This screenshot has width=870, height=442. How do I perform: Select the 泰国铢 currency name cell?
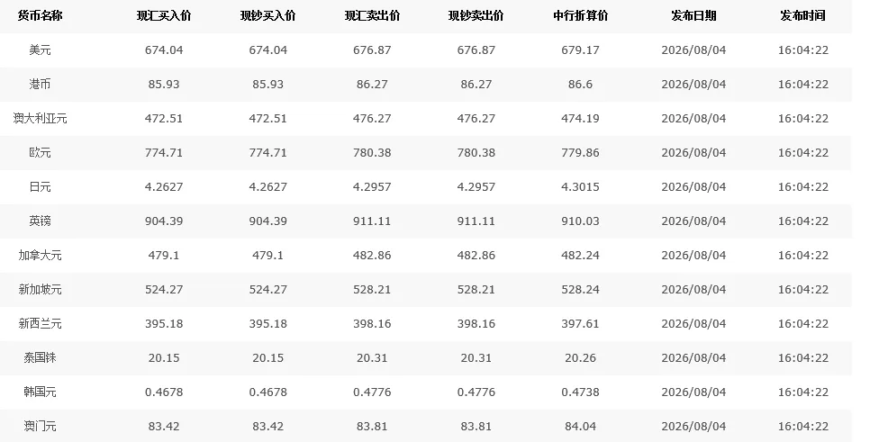coord(40,358)
